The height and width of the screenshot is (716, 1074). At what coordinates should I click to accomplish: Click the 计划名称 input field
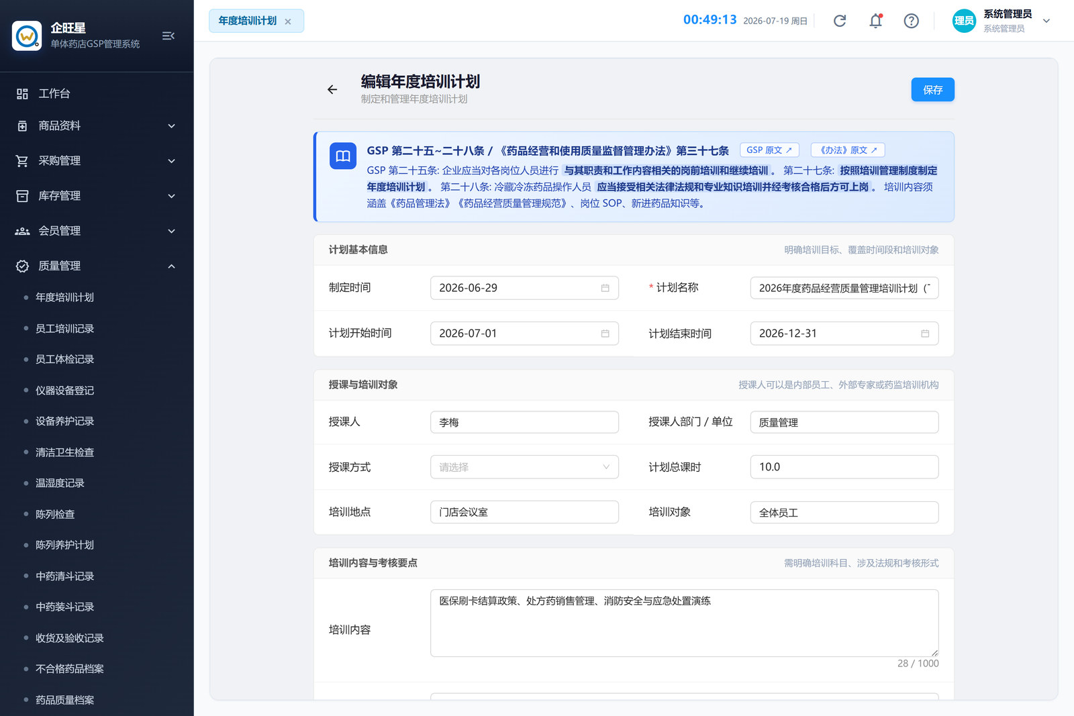[x=844, y=288]
